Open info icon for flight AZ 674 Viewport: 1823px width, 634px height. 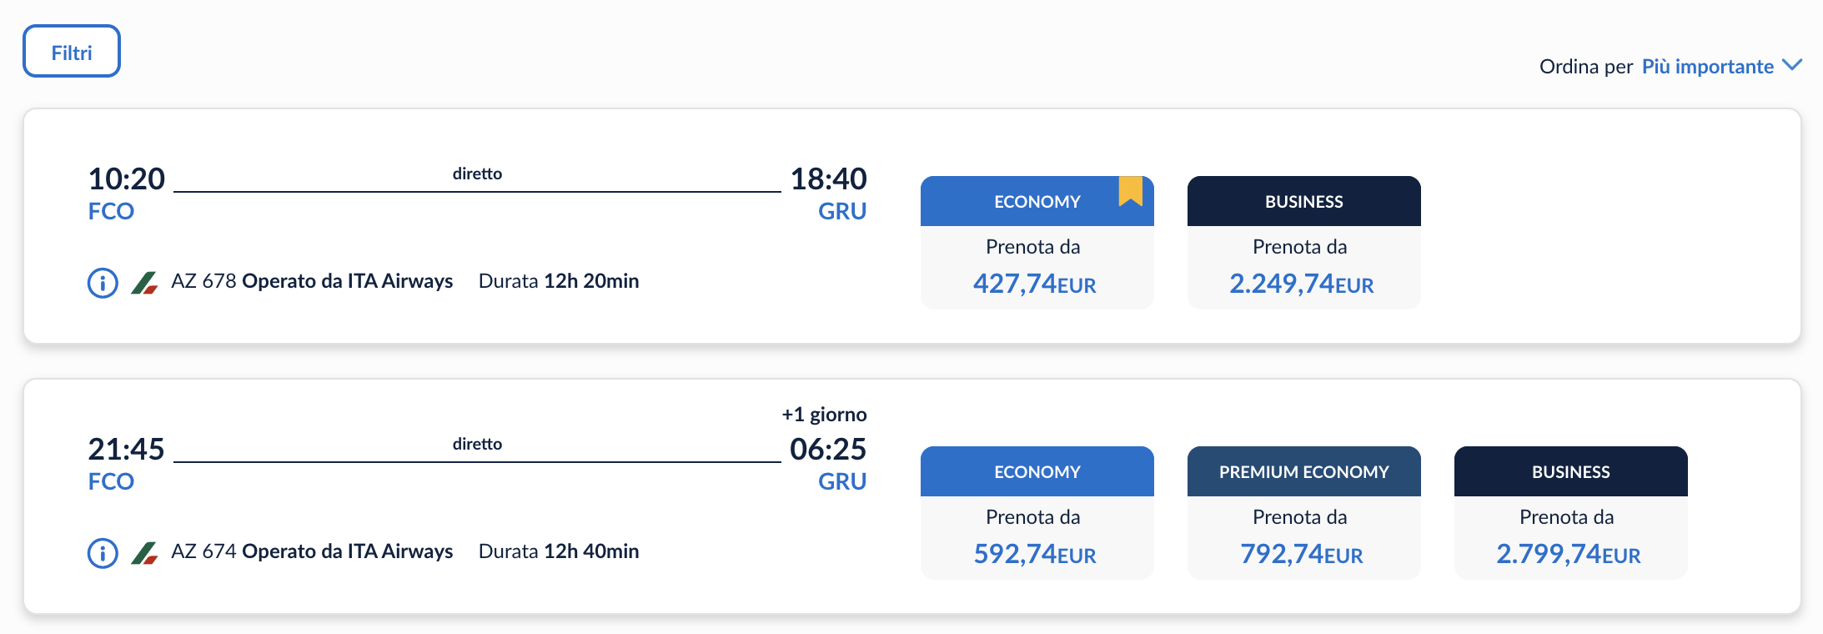[103, 553]
